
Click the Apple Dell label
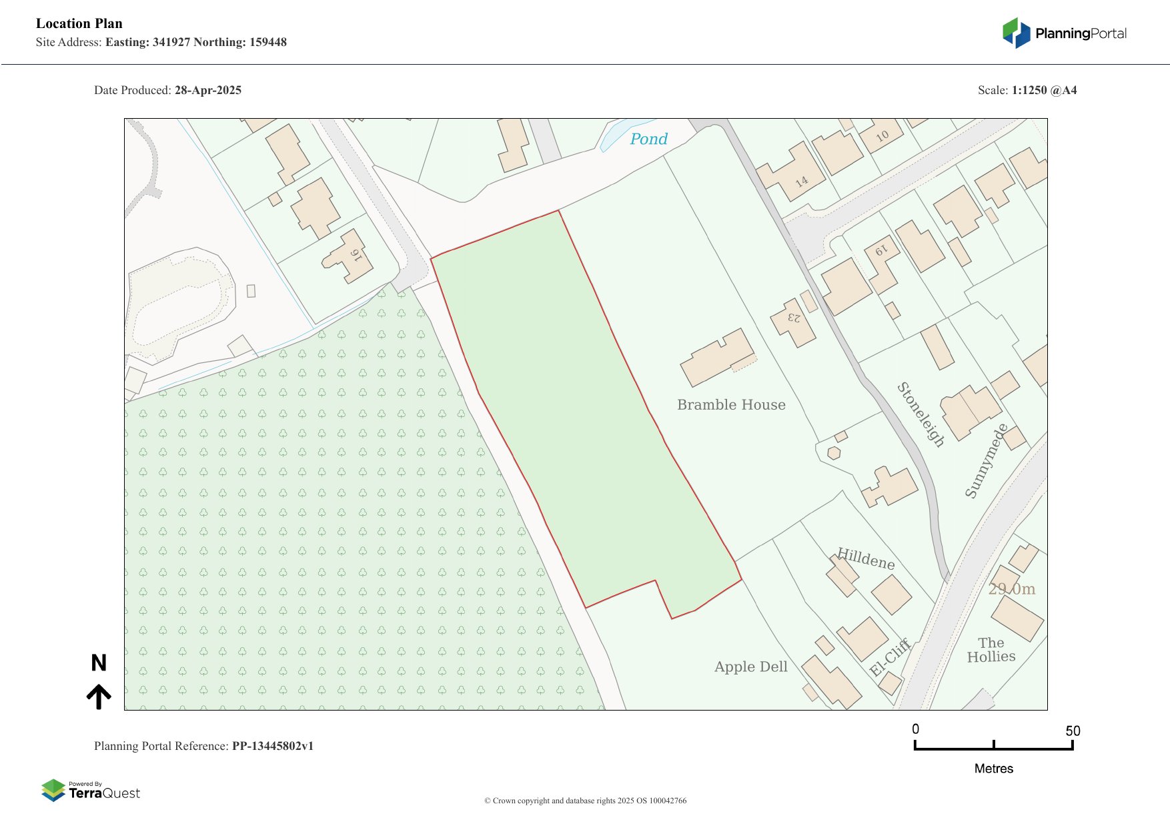tap(750, 667)
